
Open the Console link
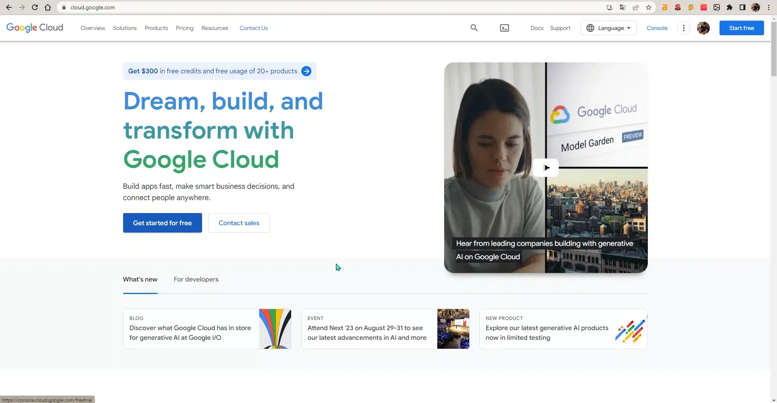pos(657,28)
